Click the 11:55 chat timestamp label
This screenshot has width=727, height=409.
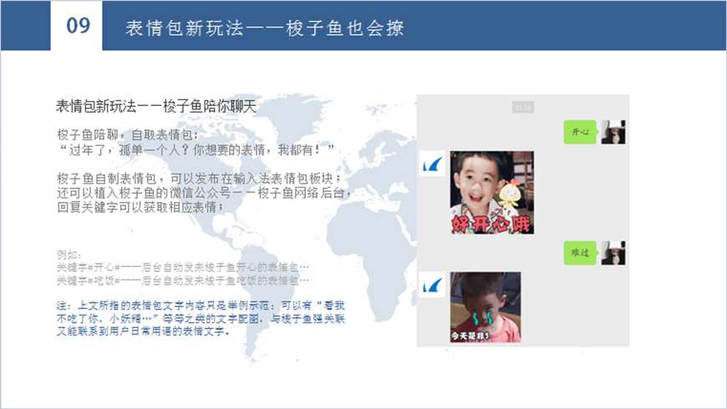[x=523, y=108]
